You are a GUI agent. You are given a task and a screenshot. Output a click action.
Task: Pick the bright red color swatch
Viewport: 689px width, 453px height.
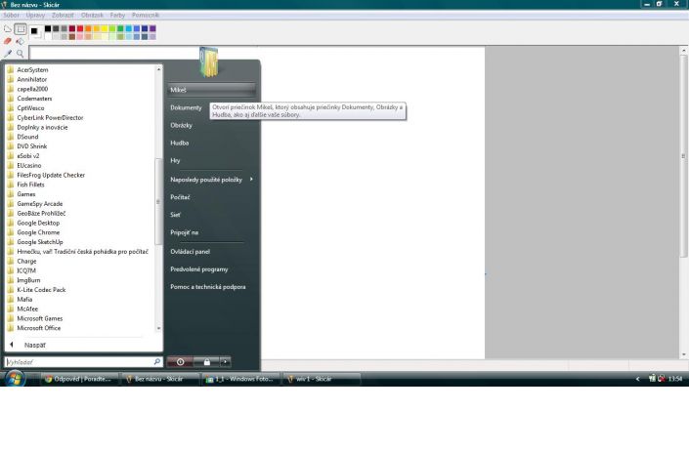coord(80,29)
